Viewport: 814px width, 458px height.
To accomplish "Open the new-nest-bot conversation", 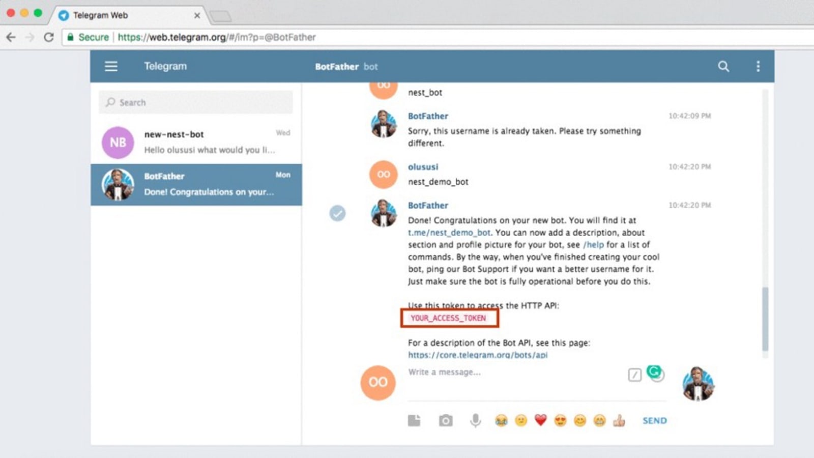I will pos(196,142).
